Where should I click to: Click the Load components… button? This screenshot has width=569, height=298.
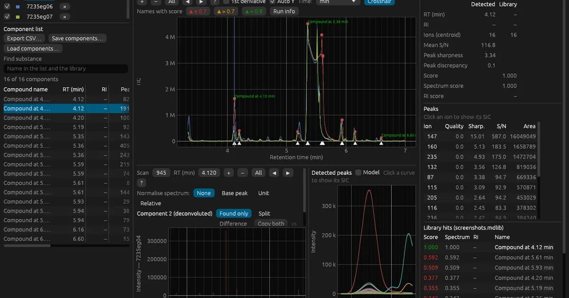33,49
